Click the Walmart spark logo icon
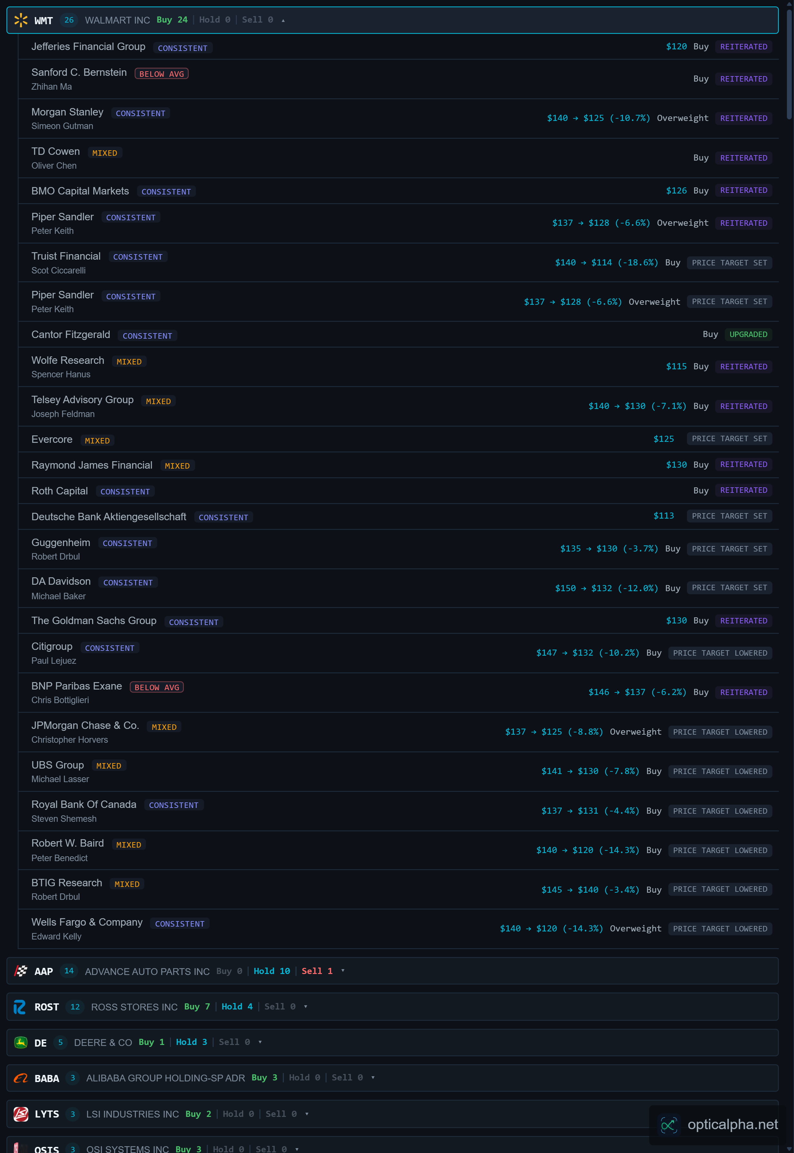The width and height of the screenshot is (794, 1153). 21,20
